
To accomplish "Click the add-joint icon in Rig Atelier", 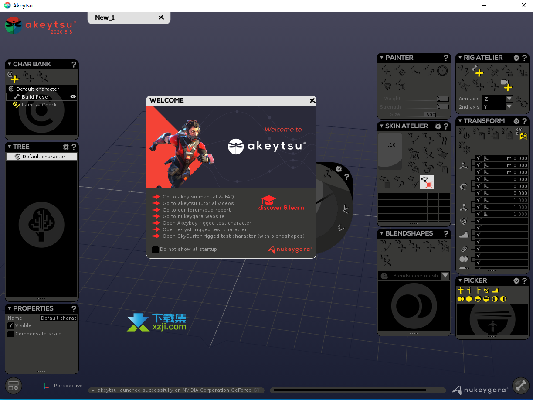I will pyautogui.click(x=477, y=71).
